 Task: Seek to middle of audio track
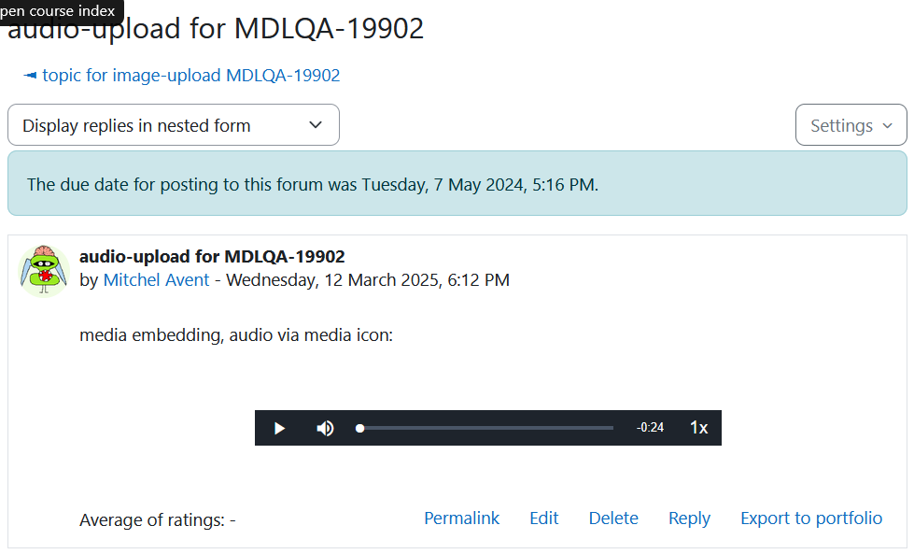pos(486,428)
